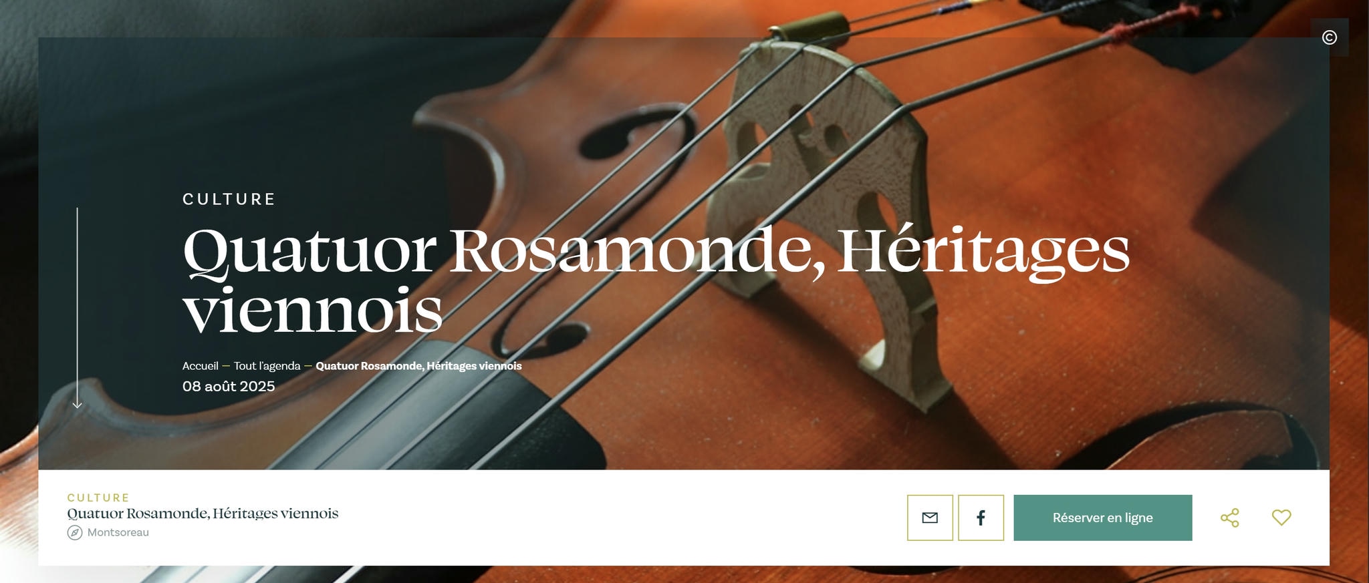Open Tout l'agenda breadcrumb link
The height and width of the screenshot is (583, 1369).
pyautogui.click(x=267, y=366)
